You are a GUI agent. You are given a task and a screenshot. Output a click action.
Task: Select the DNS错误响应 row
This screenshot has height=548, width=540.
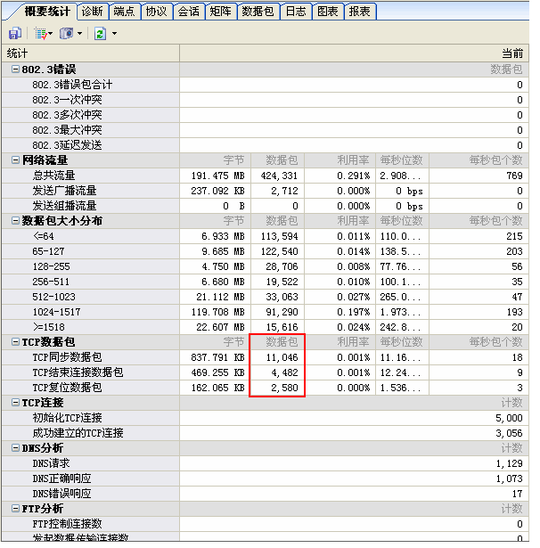click(x=265, y=494)
